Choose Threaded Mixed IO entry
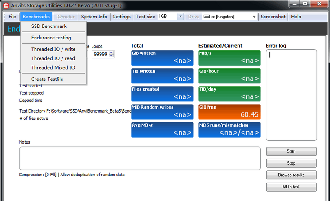Viewport: 330px width, 201px height. point(53,67)
